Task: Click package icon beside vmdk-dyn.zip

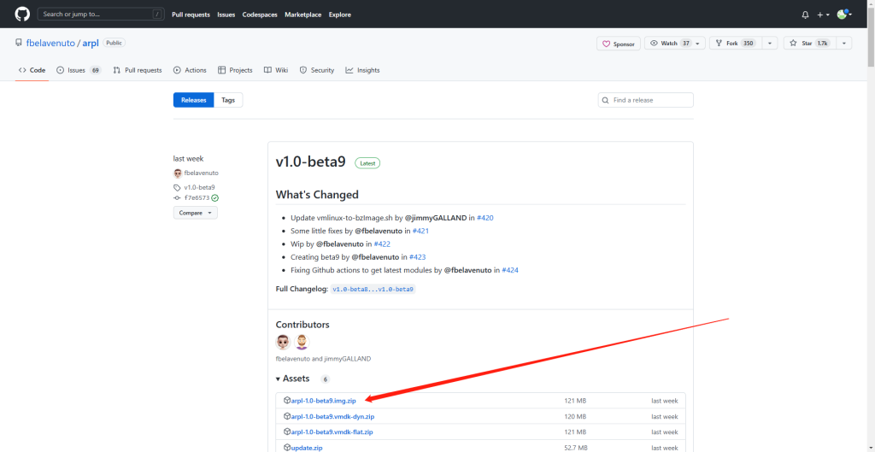Action: click(x=287, y=416)
